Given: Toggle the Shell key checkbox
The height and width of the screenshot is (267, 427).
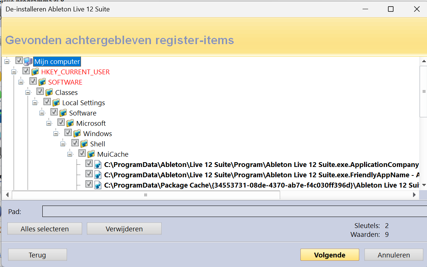Looking at the screenshot, I should tap(75, 143).
